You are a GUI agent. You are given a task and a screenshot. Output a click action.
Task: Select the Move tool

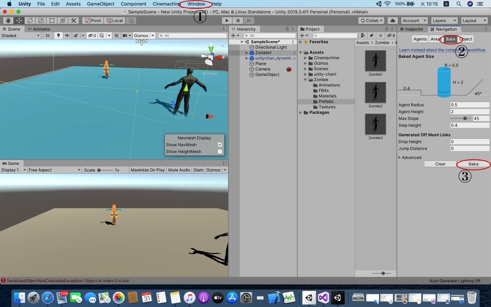19,20
